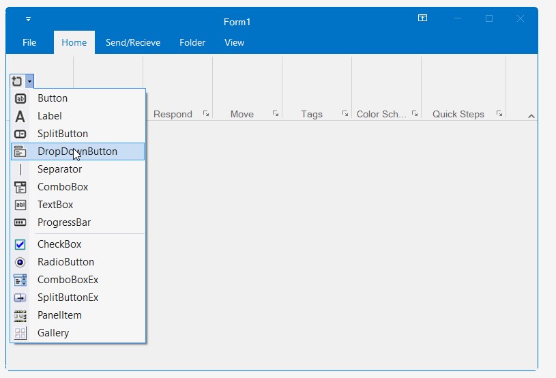Image resolution: width=556 pixels, height=378 pixels.
Task: Click the Tags group label
Action: pyautogui.click(x=312, y=114)
